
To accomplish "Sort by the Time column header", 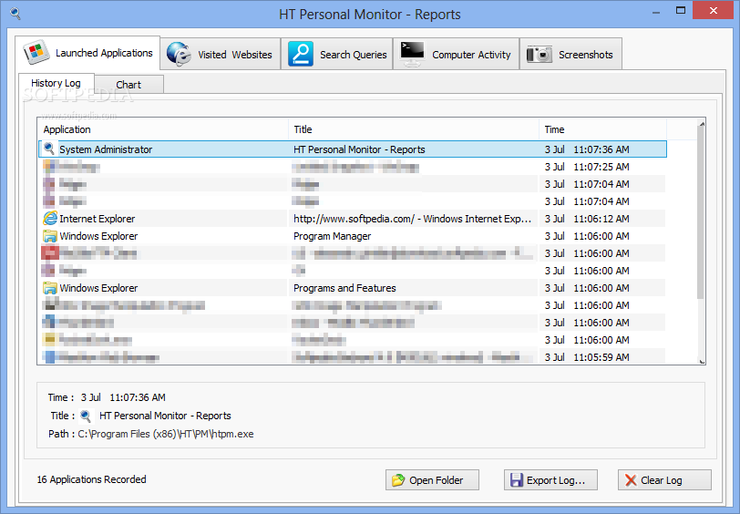I will click(602, 129).
